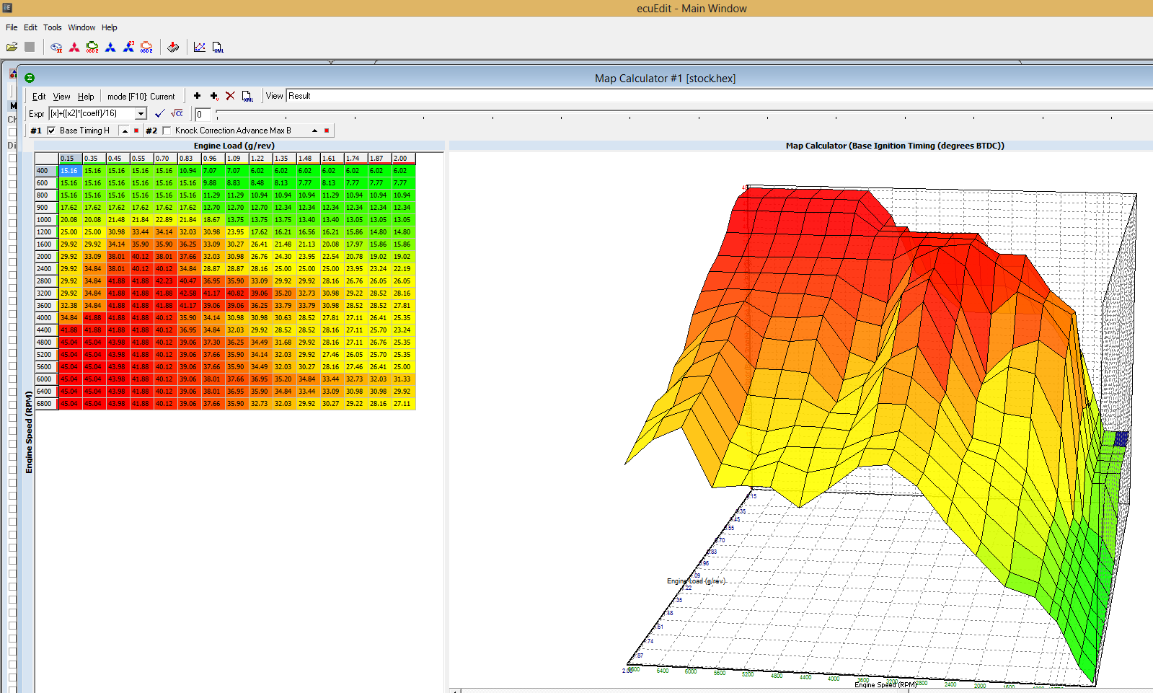The height and width of the screenshot is (693, 1153).
Task: Select the 2.00 load column header
Action: point(403,158)
